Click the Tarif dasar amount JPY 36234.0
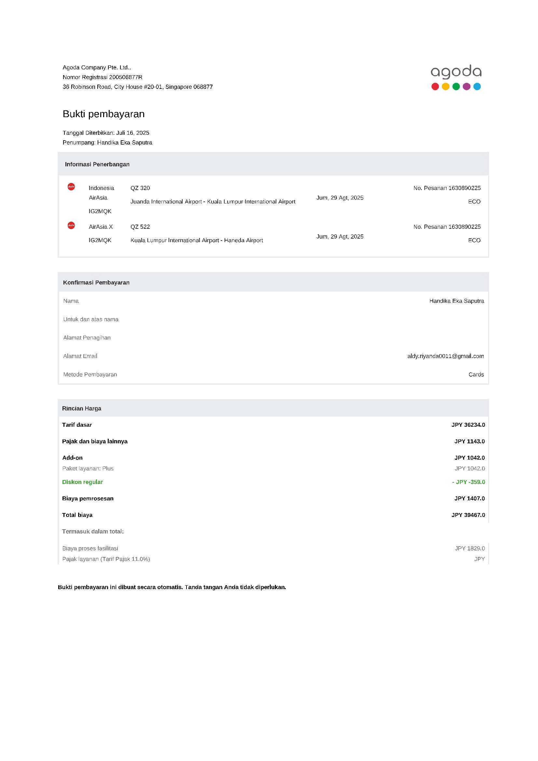Viewport: 538px width, 761px height. (x=468, y=424)
